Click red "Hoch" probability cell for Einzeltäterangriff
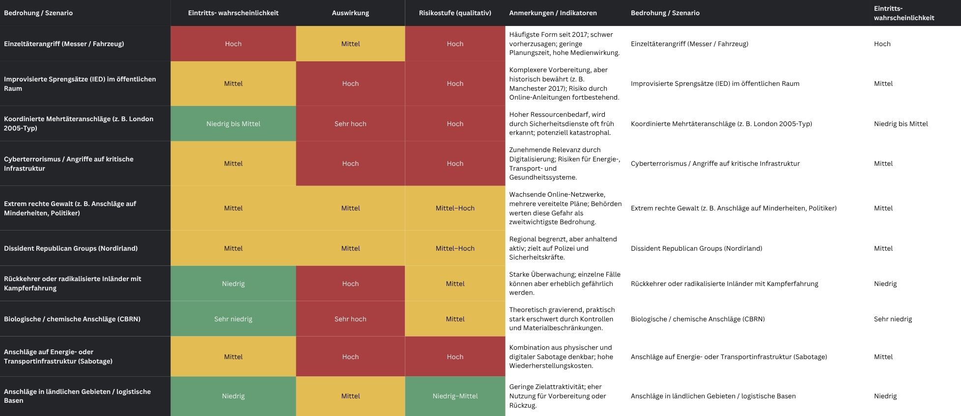 click(x=233, y=44)
